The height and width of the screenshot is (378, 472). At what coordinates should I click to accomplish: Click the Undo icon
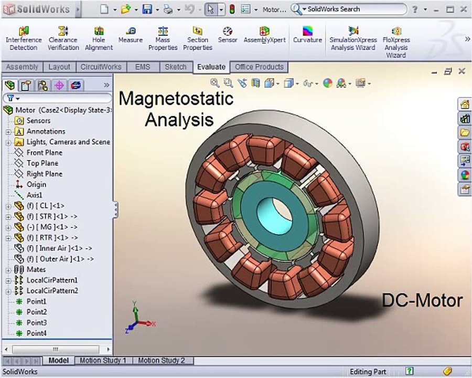(x=189, y=9)
